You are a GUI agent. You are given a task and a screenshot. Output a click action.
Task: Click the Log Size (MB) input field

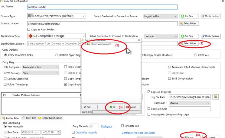189,109
